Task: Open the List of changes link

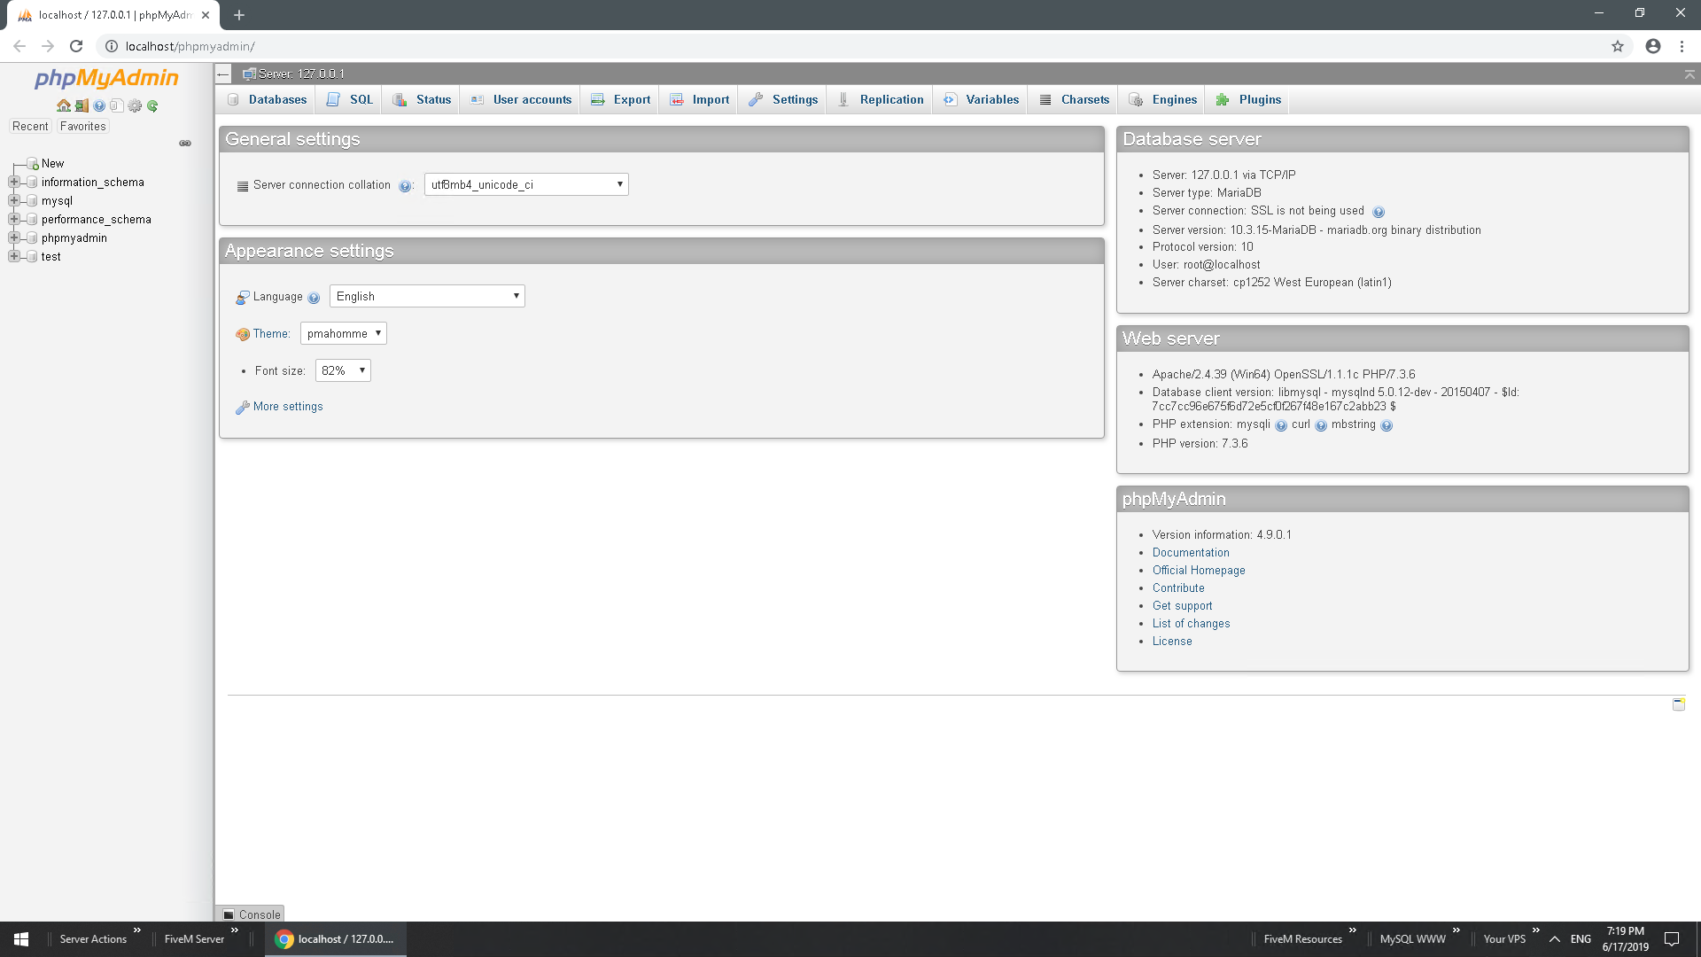Action: click(1191, 624)
